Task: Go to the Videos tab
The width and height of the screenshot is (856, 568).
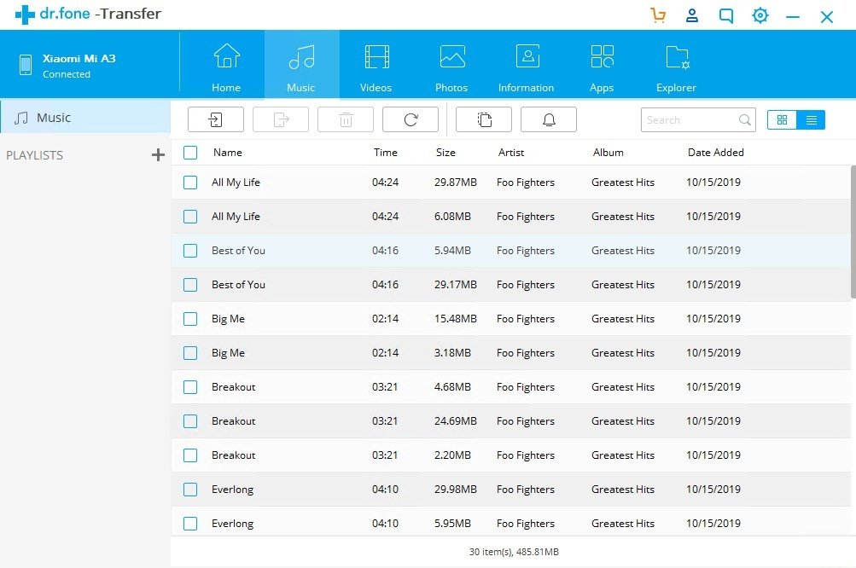Action: pyautogui.click(x=376, y=67)
